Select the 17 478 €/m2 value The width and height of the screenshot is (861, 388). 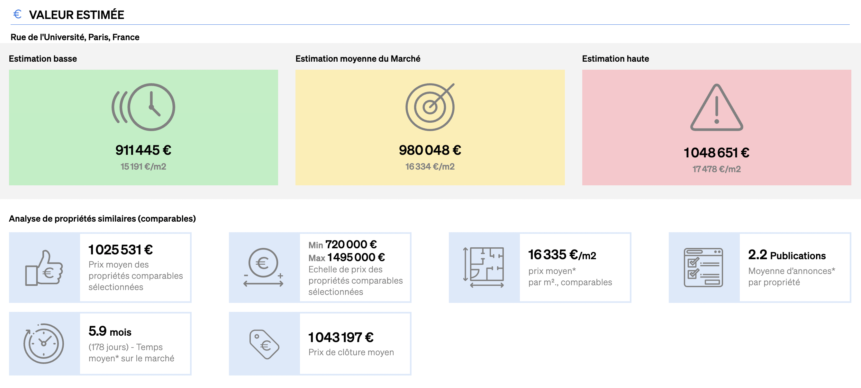pyautogui.click(x=716, y=169)
